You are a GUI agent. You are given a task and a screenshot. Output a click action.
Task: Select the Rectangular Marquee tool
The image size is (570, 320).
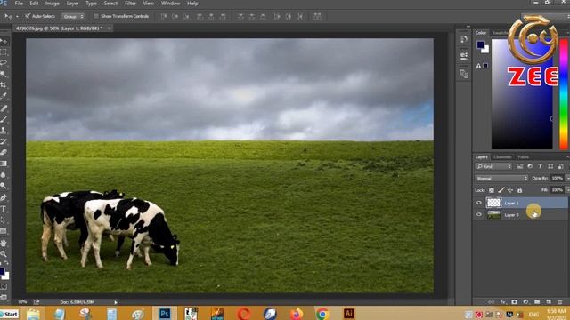click(x=4, y=52)
